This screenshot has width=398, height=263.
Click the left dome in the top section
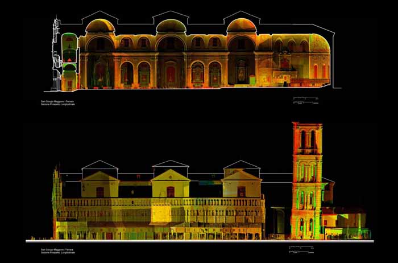[x=100, y=26]
